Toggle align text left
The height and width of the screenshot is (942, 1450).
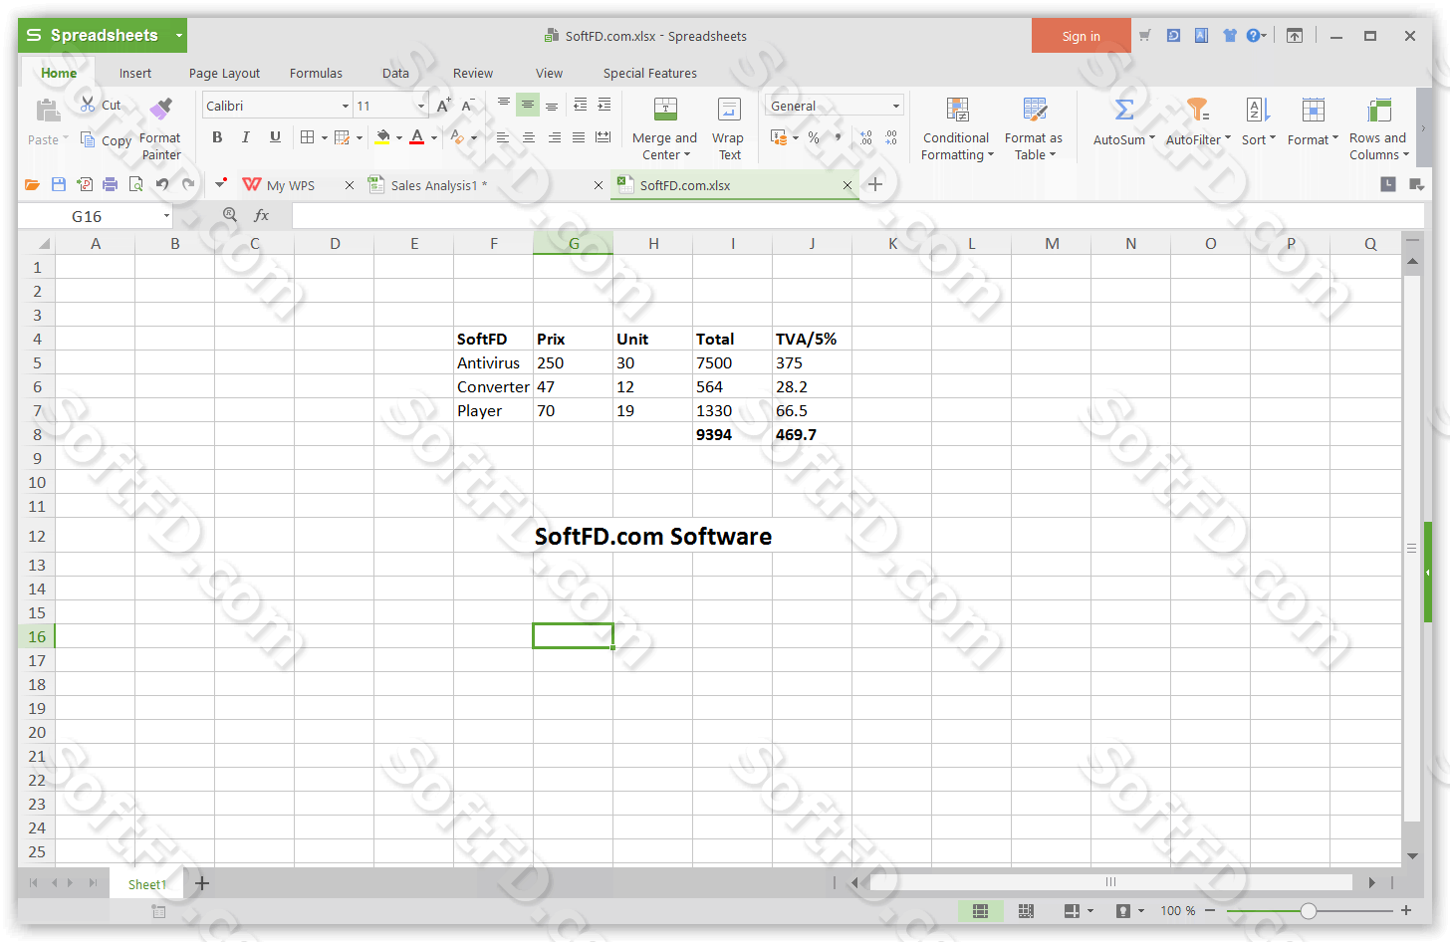click(503, 137)
